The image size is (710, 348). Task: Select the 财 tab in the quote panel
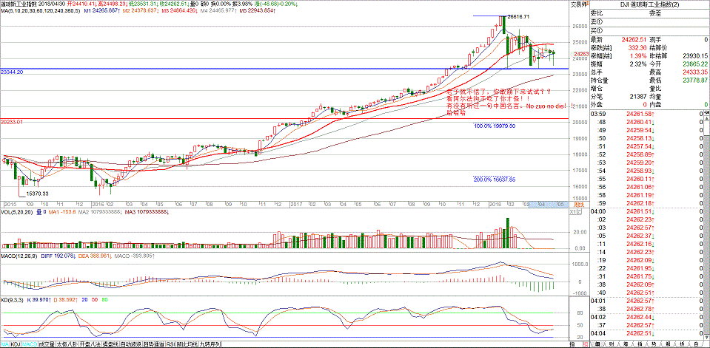(x=612, y=344)
